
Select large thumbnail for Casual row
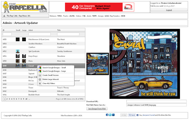click(24, 66)
